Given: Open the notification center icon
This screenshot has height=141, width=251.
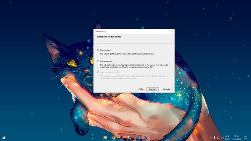Looking at the screenshot, I should (246, 137).
